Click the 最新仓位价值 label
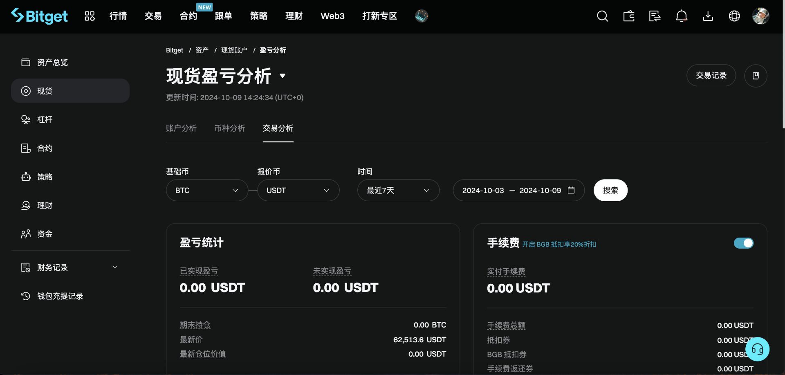Viewport: 785px width, 375px height. tap(203, 354)
